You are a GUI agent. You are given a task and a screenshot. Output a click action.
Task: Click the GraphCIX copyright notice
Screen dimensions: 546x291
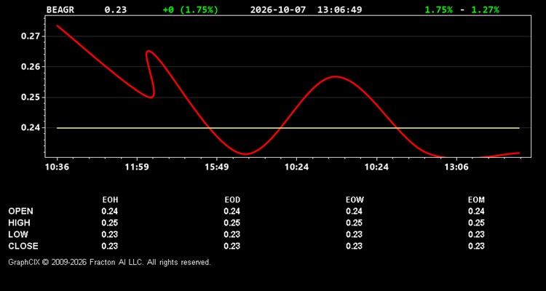point(109,262)
